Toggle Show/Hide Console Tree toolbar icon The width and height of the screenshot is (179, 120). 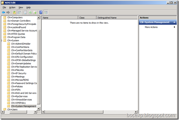click(19, 12)
